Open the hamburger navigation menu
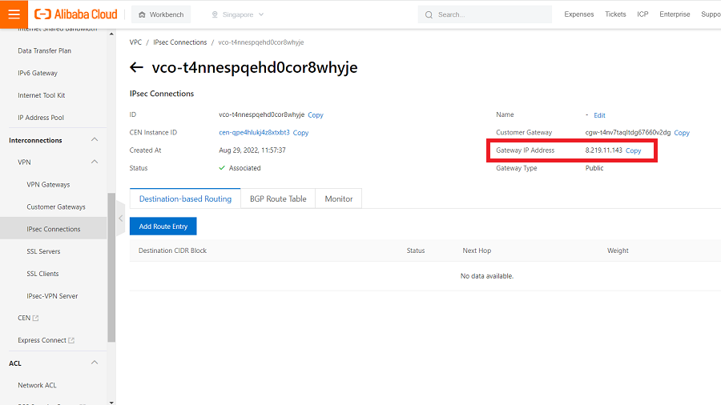Image resolution: width=721 pixels, height=405 pixels. click(14, 14)
